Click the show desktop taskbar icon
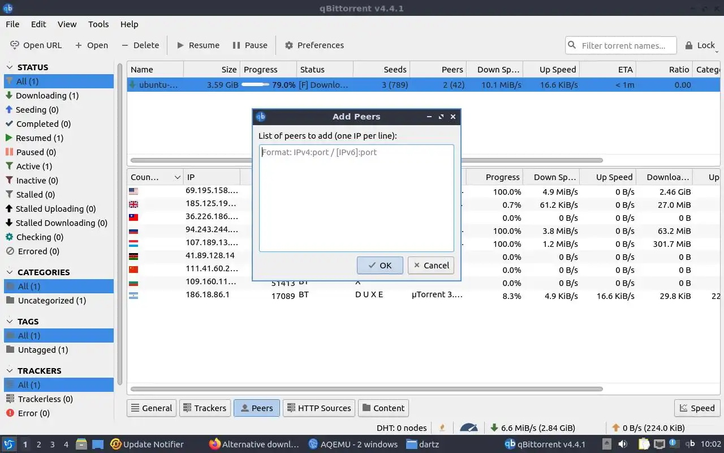The image size is (724, 453). pyautogui.click(x=98, y=444)
